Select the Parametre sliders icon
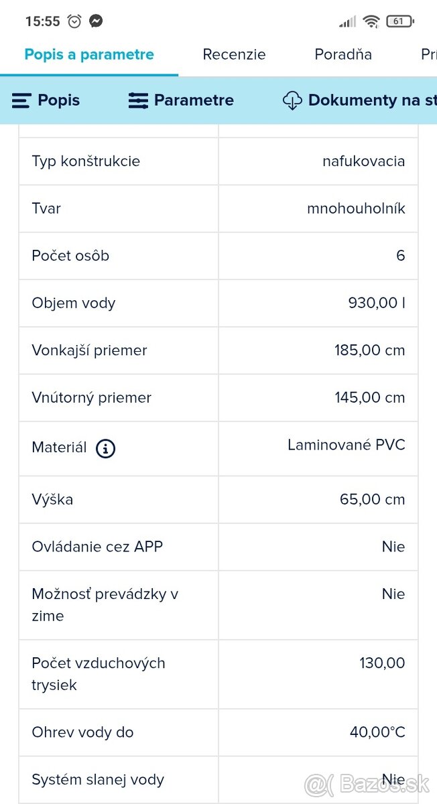The height and width of the screenshot is (804, 437). click(137, 100)
